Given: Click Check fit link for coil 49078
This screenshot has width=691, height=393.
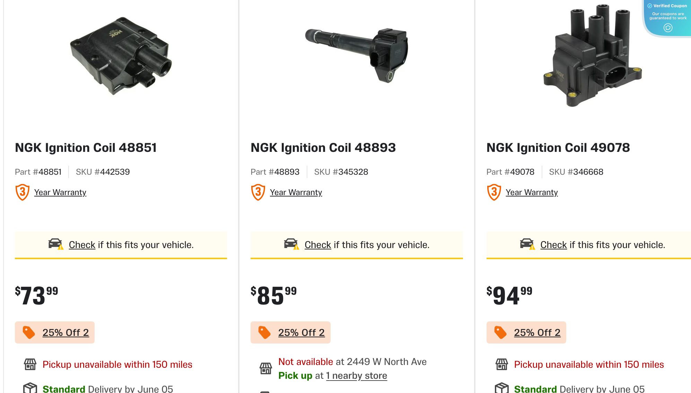Looking at the screenshot, I should (553, 245).
